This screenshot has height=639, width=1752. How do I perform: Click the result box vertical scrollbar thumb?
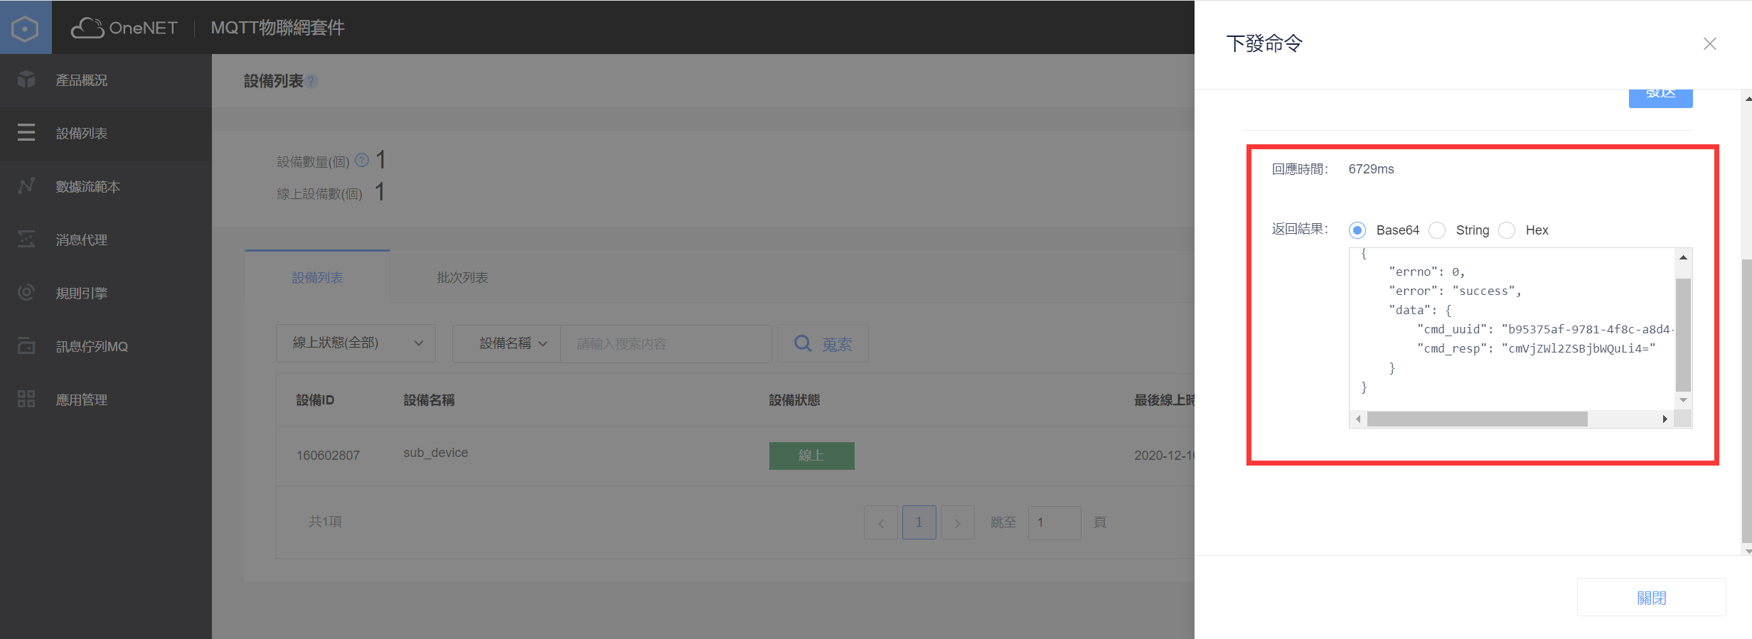(1683, 335)
